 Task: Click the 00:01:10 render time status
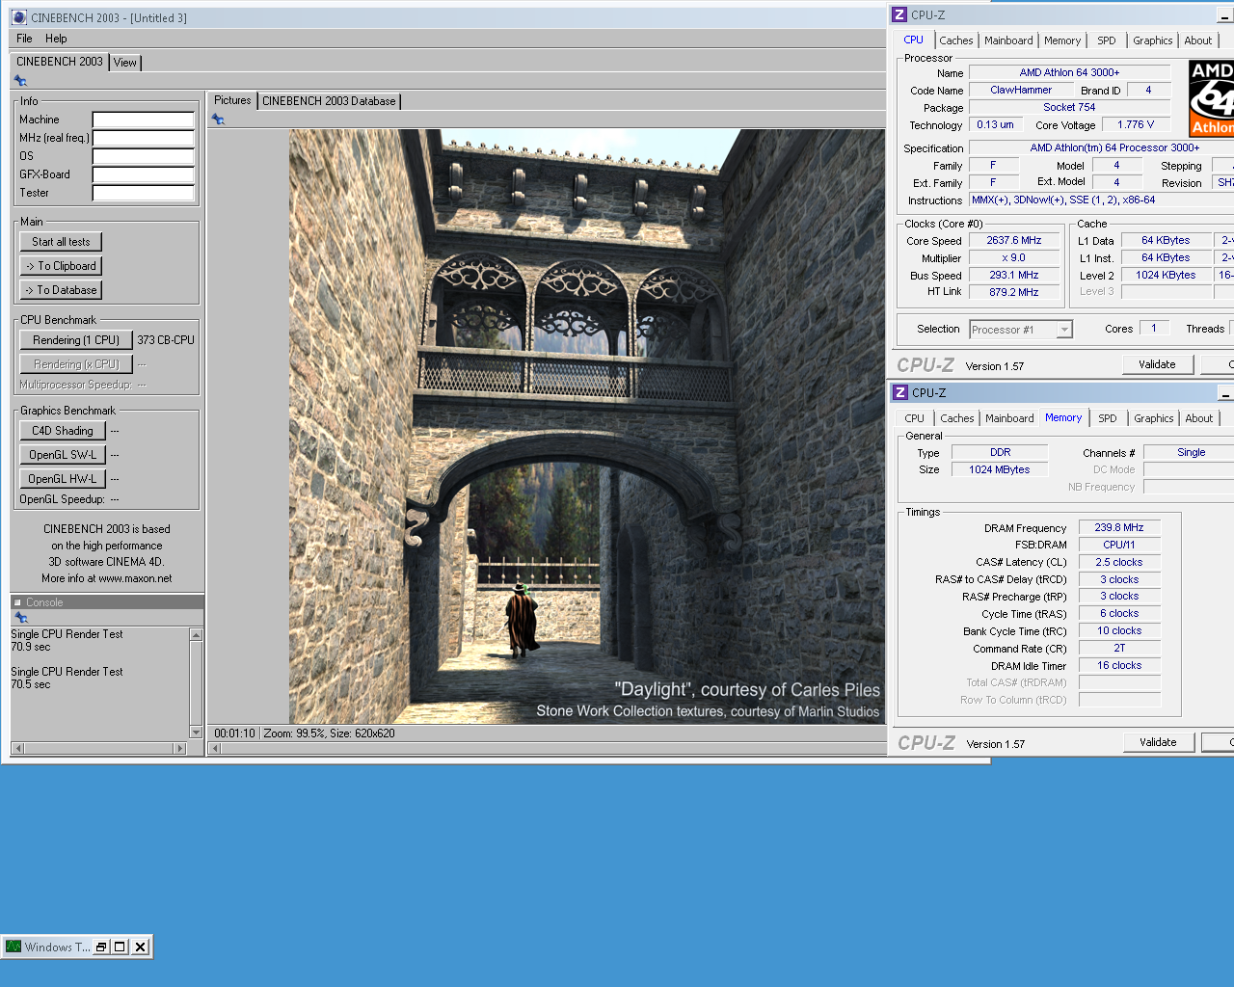pyautogui.click(x=234, y=734)
